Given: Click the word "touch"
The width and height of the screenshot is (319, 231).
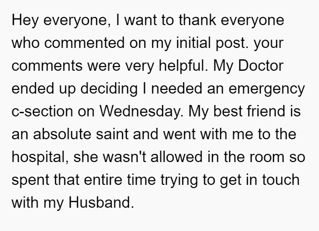Looking at the screenshot, I should [281, 180].
